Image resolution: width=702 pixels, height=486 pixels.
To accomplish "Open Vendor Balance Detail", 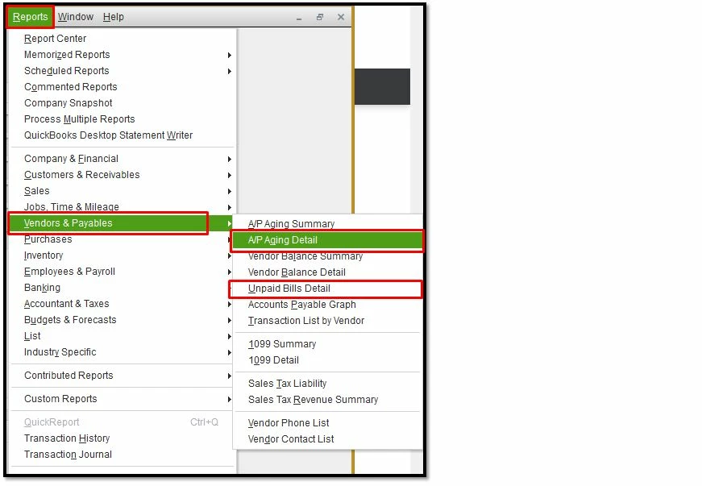I will (328, 272).
